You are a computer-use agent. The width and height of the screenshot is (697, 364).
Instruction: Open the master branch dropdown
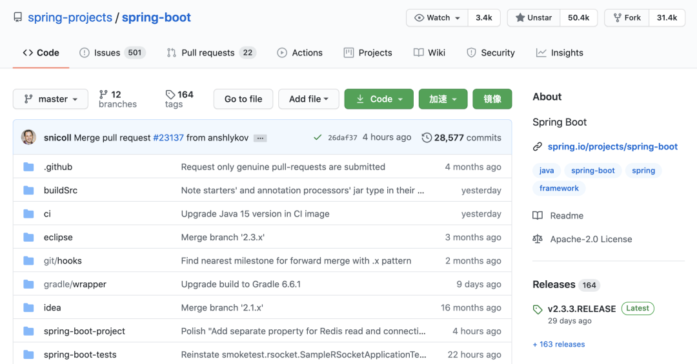click(51, 99)
